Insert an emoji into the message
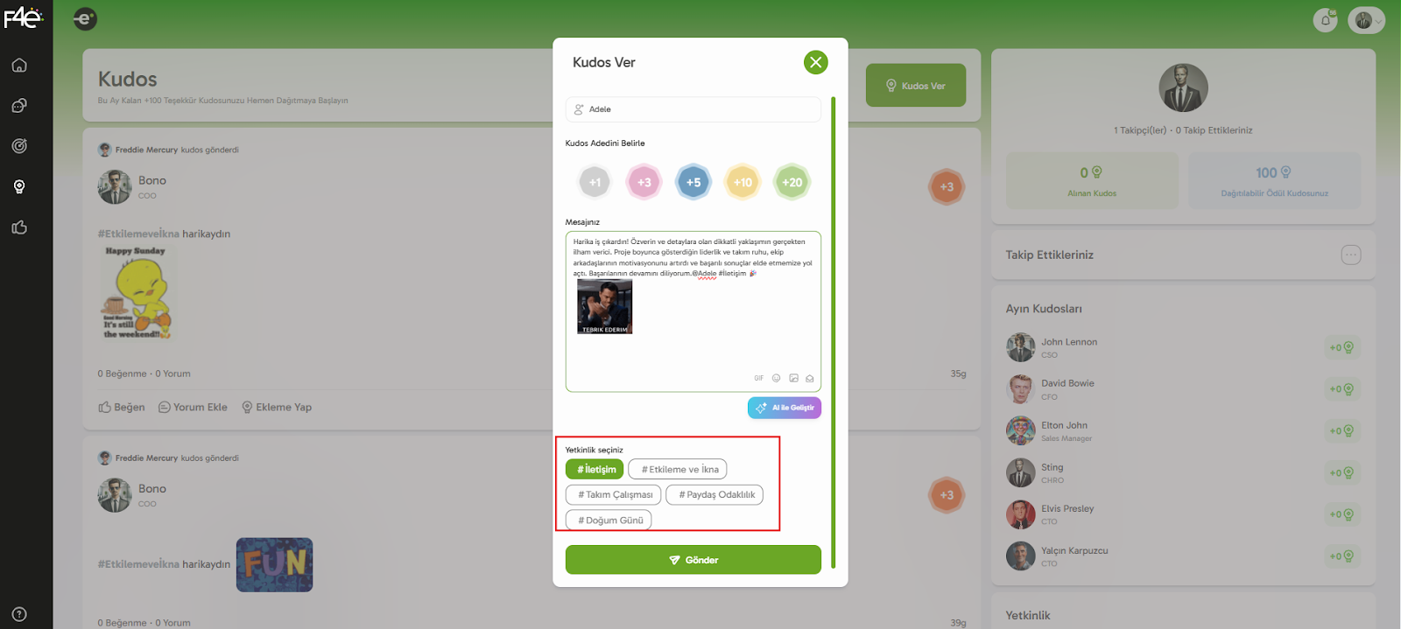Screen dimensions: 1401x629 776,378
